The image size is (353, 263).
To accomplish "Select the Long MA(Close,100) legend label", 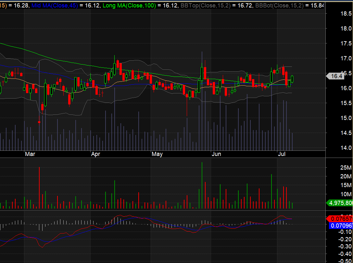I will tap(129, 5).
